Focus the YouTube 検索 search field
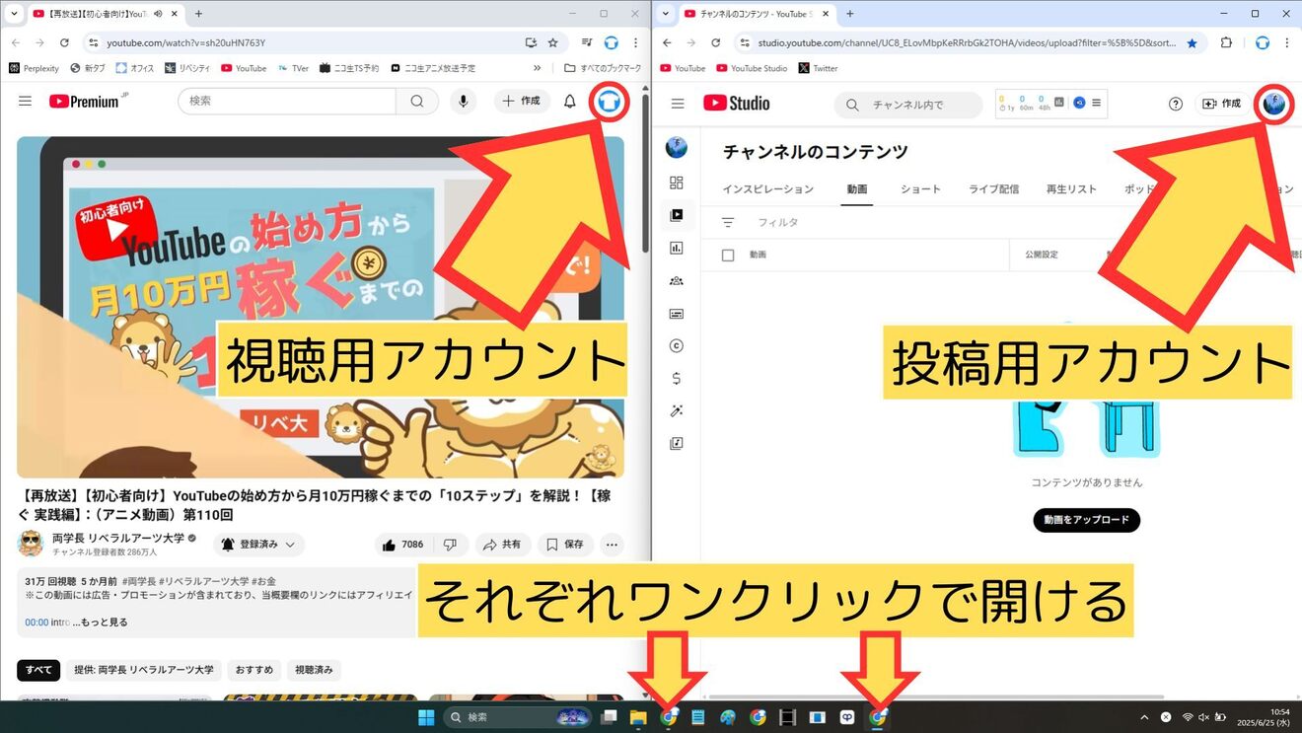The image size is (1302, 733). pyautogui.click(x=287, y=101)
